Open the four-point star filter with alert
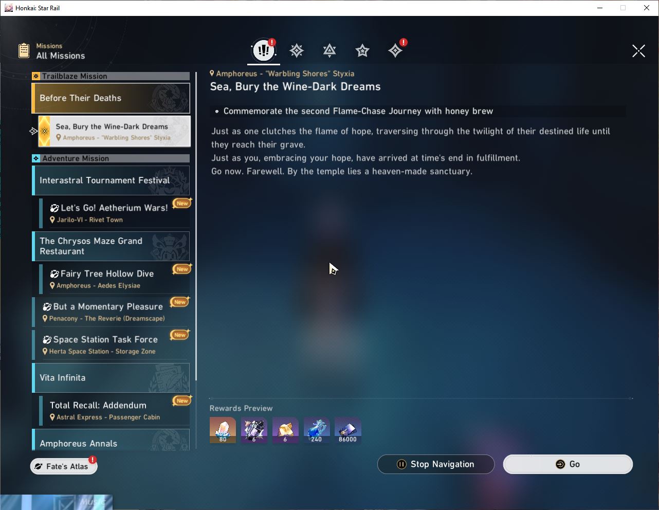The height and width of the screenshot is (510, 659). pyautogui.click(x=395, y=50)
